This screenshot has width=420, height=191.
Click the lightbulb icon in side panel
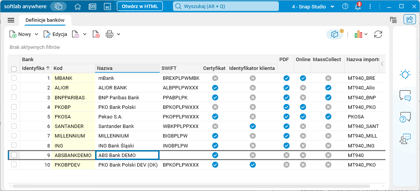pyautogui.click(x=405, y=75)
